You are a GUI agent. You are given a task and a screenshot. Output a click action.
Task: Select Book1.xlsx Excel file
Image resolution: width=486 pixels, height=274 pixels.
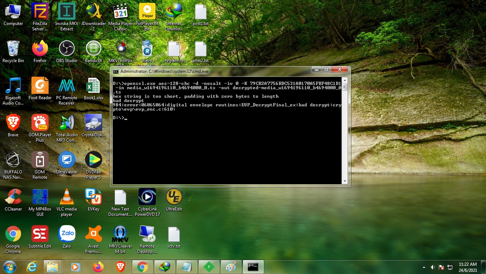[93, 89]
